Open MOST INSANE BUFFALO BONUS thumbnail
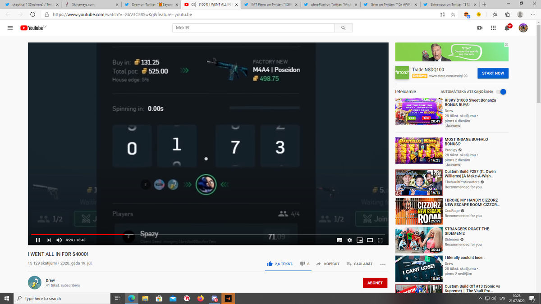 point(419,150)
